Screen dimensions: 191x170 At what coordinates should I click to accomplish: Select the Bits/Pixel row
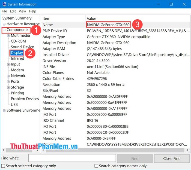[115, 91]
